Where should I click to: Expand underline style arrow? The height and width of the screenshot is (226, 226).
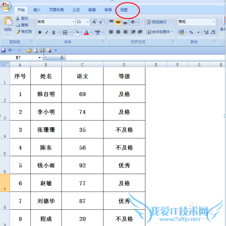pyautogui.click(x=58, y=32)
